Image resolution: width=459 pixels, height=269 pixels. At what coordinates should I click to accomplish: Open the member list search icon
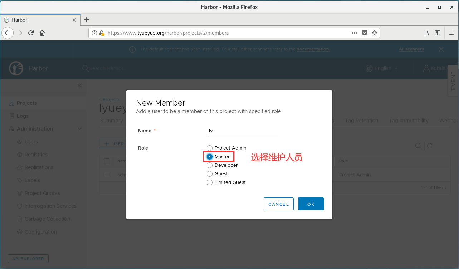click(418, 146)
